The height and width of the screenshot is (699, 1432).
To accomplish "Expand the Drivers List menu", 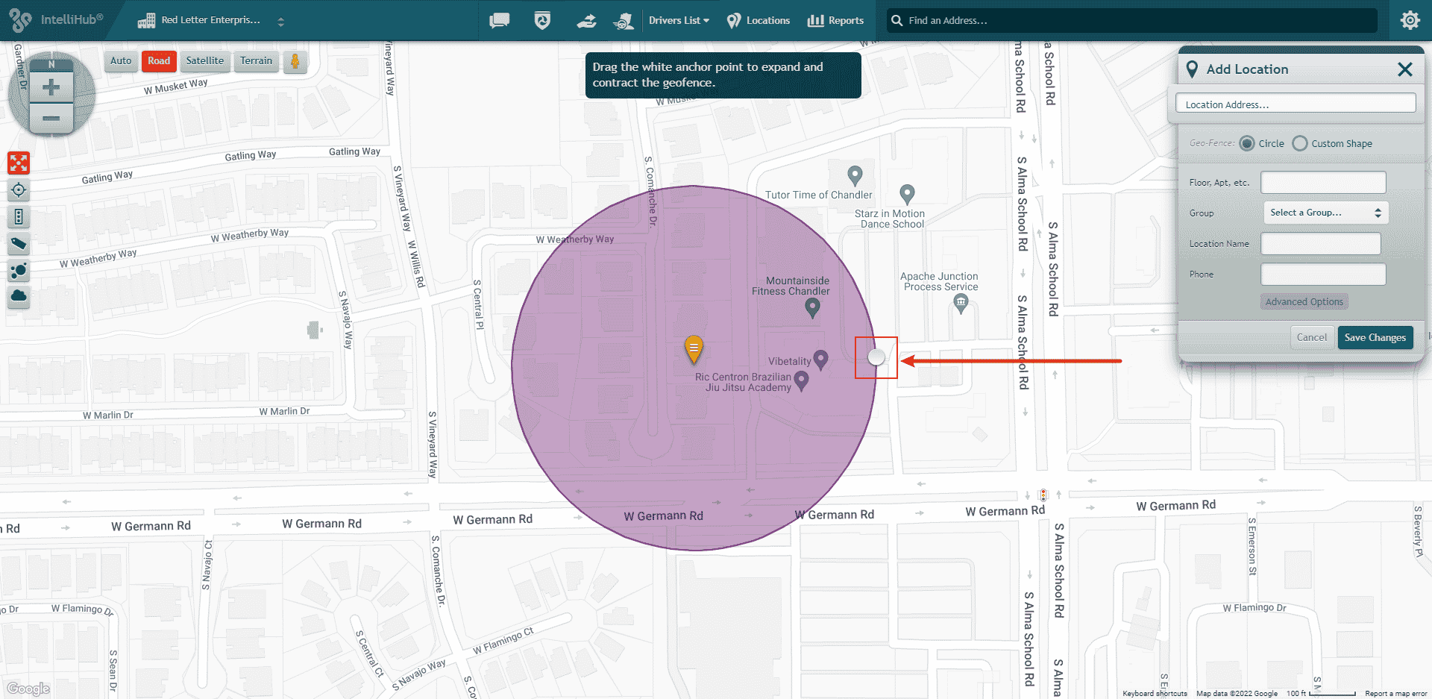I will coord(678,20).
